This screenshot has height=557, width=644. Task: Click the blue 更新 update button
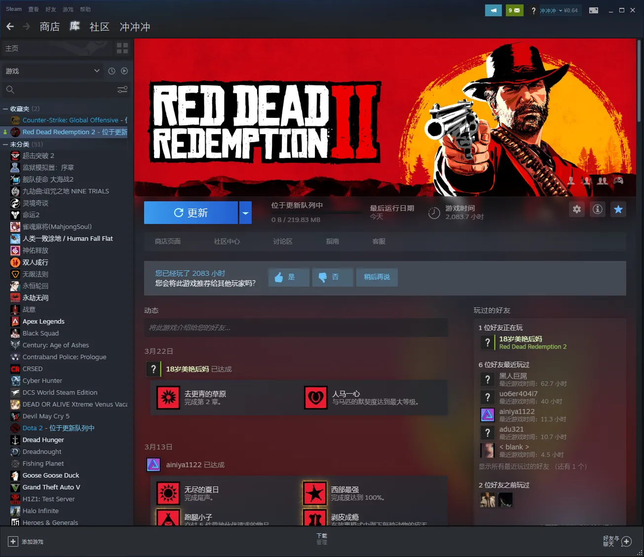tap(190, 213)
